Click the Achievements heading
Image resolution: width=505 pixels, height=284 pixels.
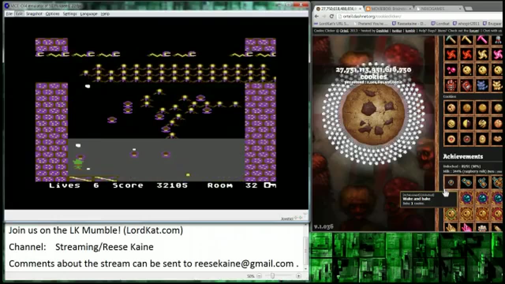coord(463,157)
